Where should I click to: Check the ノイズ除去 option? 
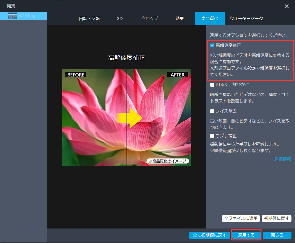click(212, 111)
